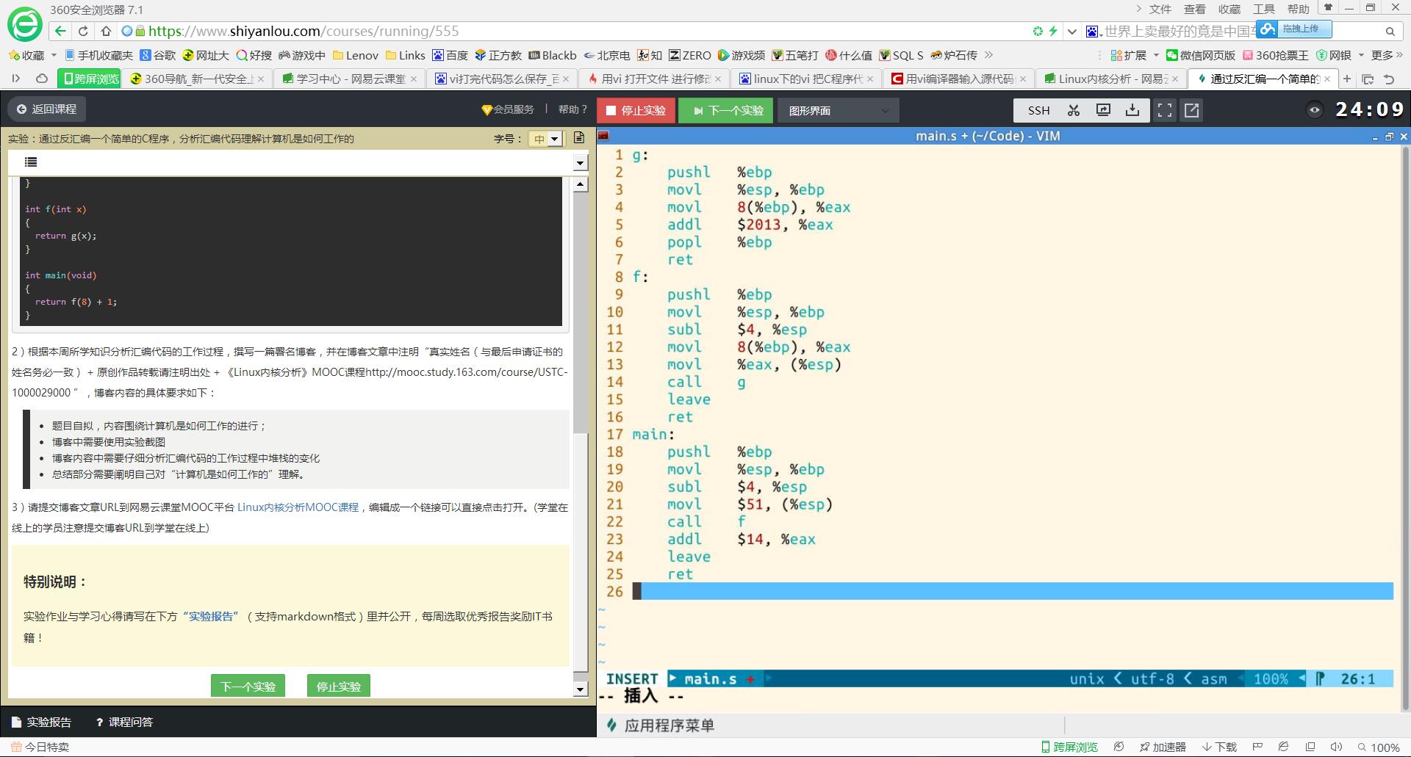The height and width of the screenshot is (757, 1411).
Task: Toggle the sidebar expand icon on tab bar
Action: [16, 79]
